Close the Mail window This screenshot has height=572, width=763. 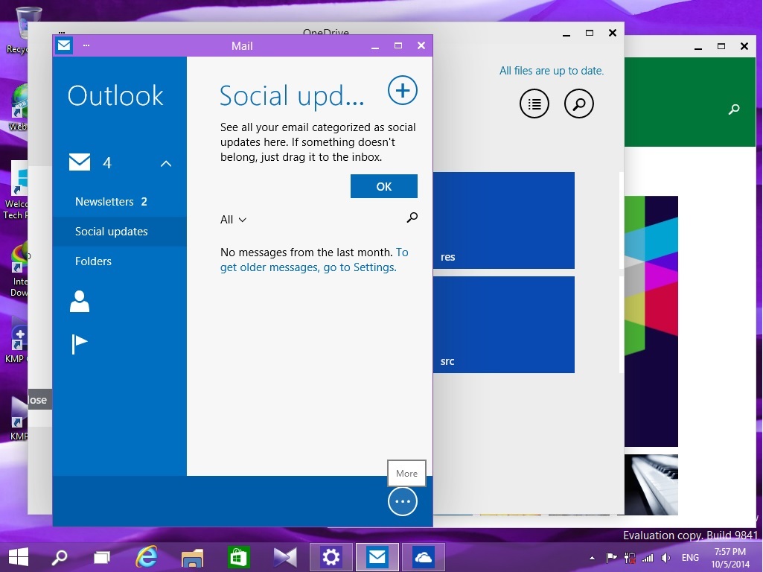click(x=421, y=45)
